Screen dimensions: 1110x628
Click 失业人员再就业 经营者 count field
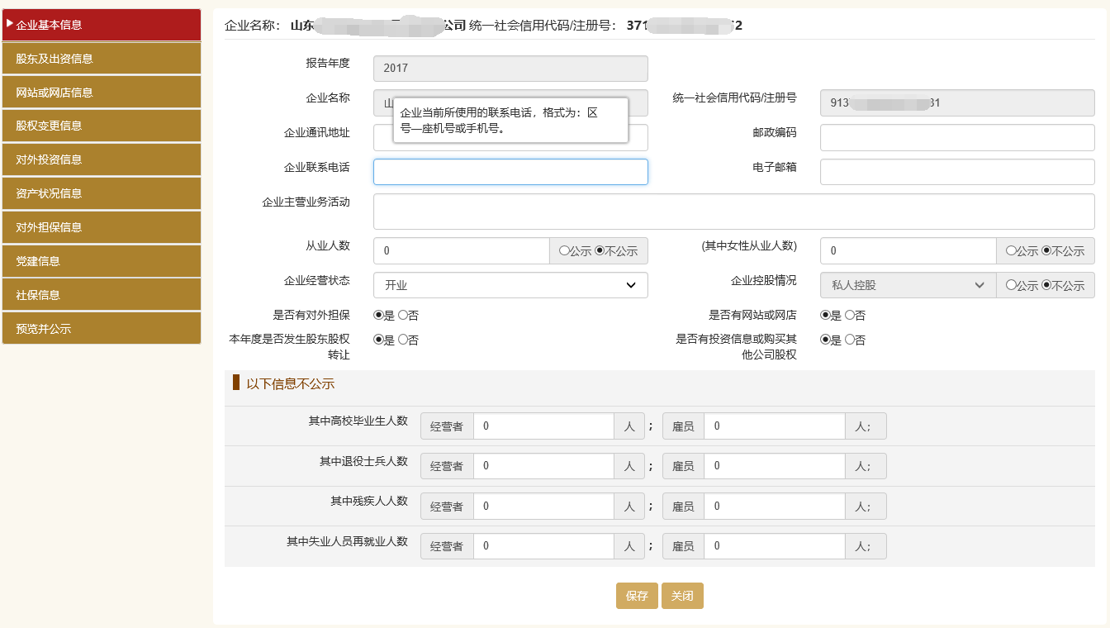(543, 546)
